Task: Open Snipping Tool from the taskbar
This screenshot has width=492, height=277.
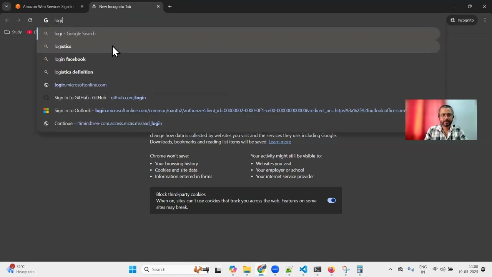Action: (346, 270)
